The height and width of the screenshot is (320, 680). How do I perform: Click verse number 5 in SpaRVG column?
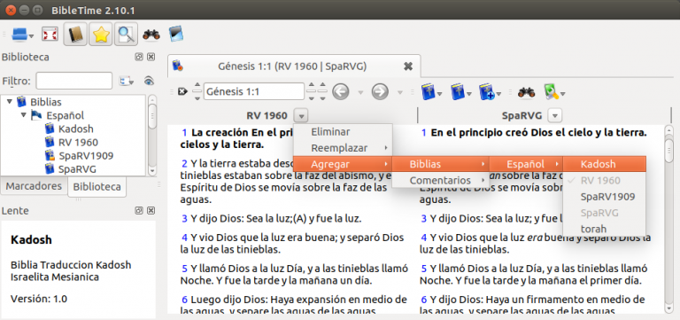(x=424, y=269)
